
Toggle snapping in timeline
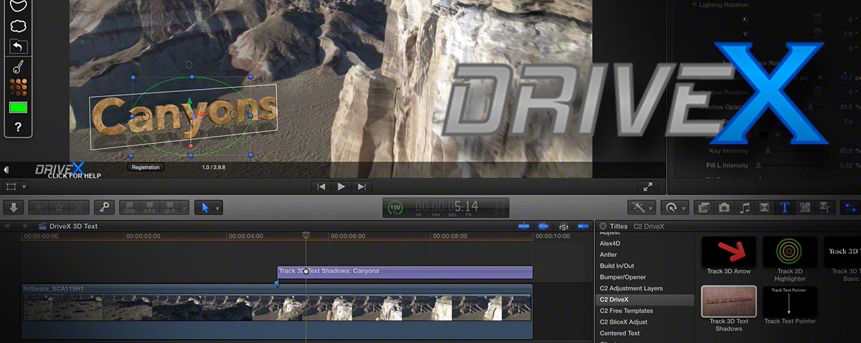click(583, 226)
